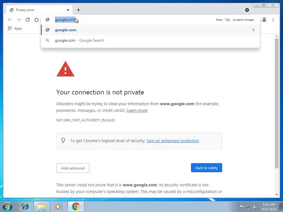Open the user profile avatar icon
The height and width of the screenshot is (212, 283).
coord(264,20)
